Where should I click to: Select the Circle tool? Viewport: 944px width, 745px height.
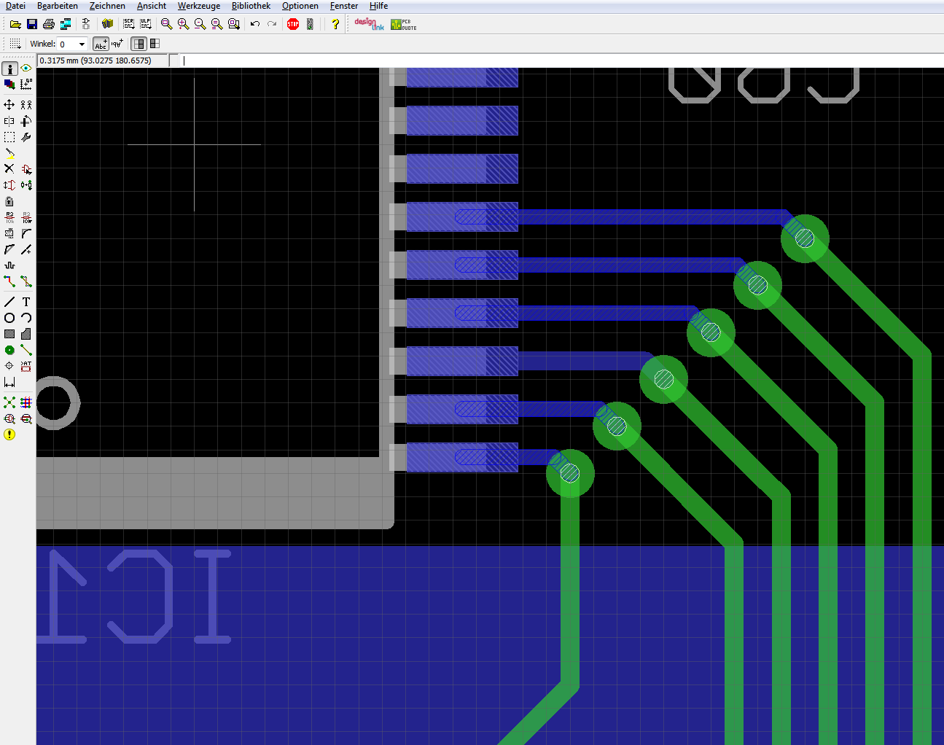(x=9, y=318)
